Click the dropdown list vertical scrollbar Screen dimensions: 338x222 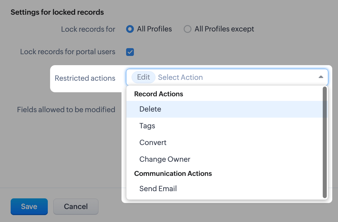pos(325,142)
